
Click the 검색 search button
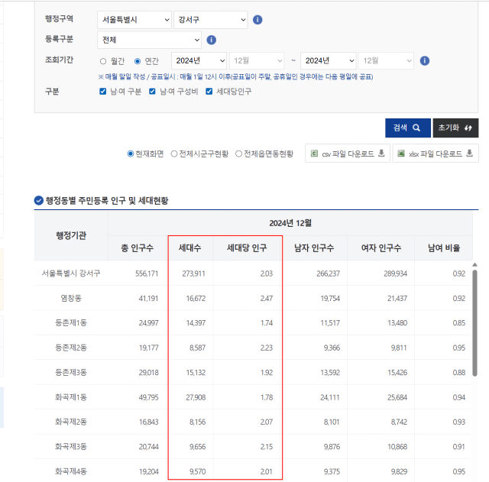(408, 128)
